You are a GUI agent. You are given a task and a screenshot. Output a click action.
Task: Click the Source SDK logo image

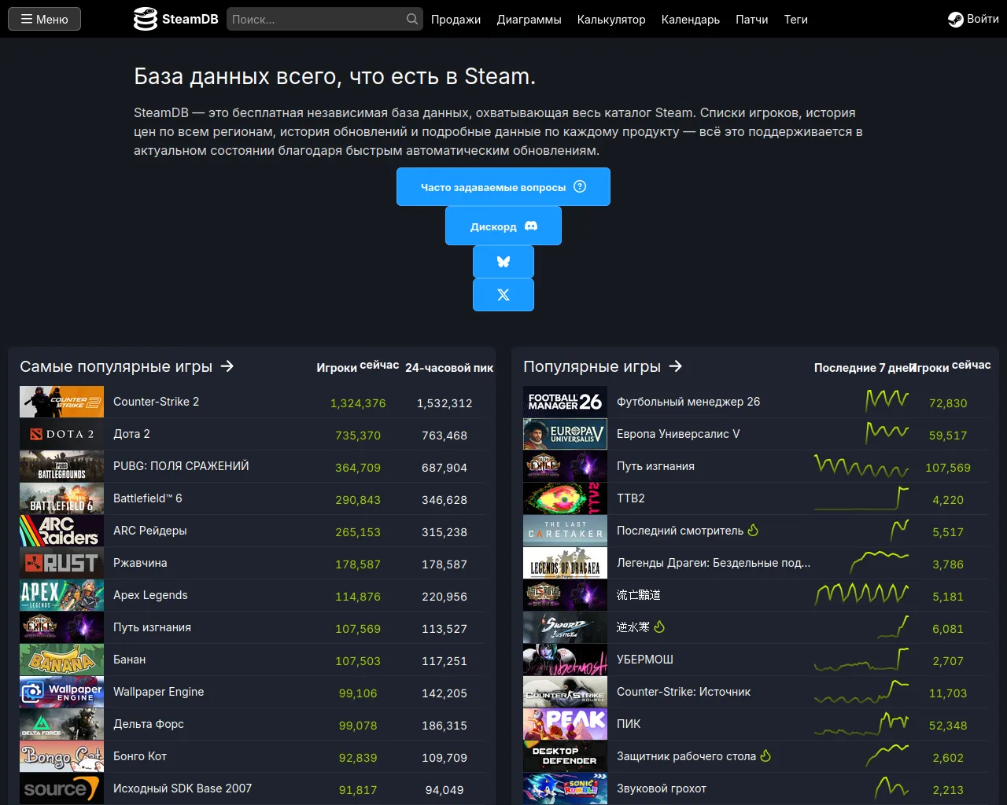point(61,788)
